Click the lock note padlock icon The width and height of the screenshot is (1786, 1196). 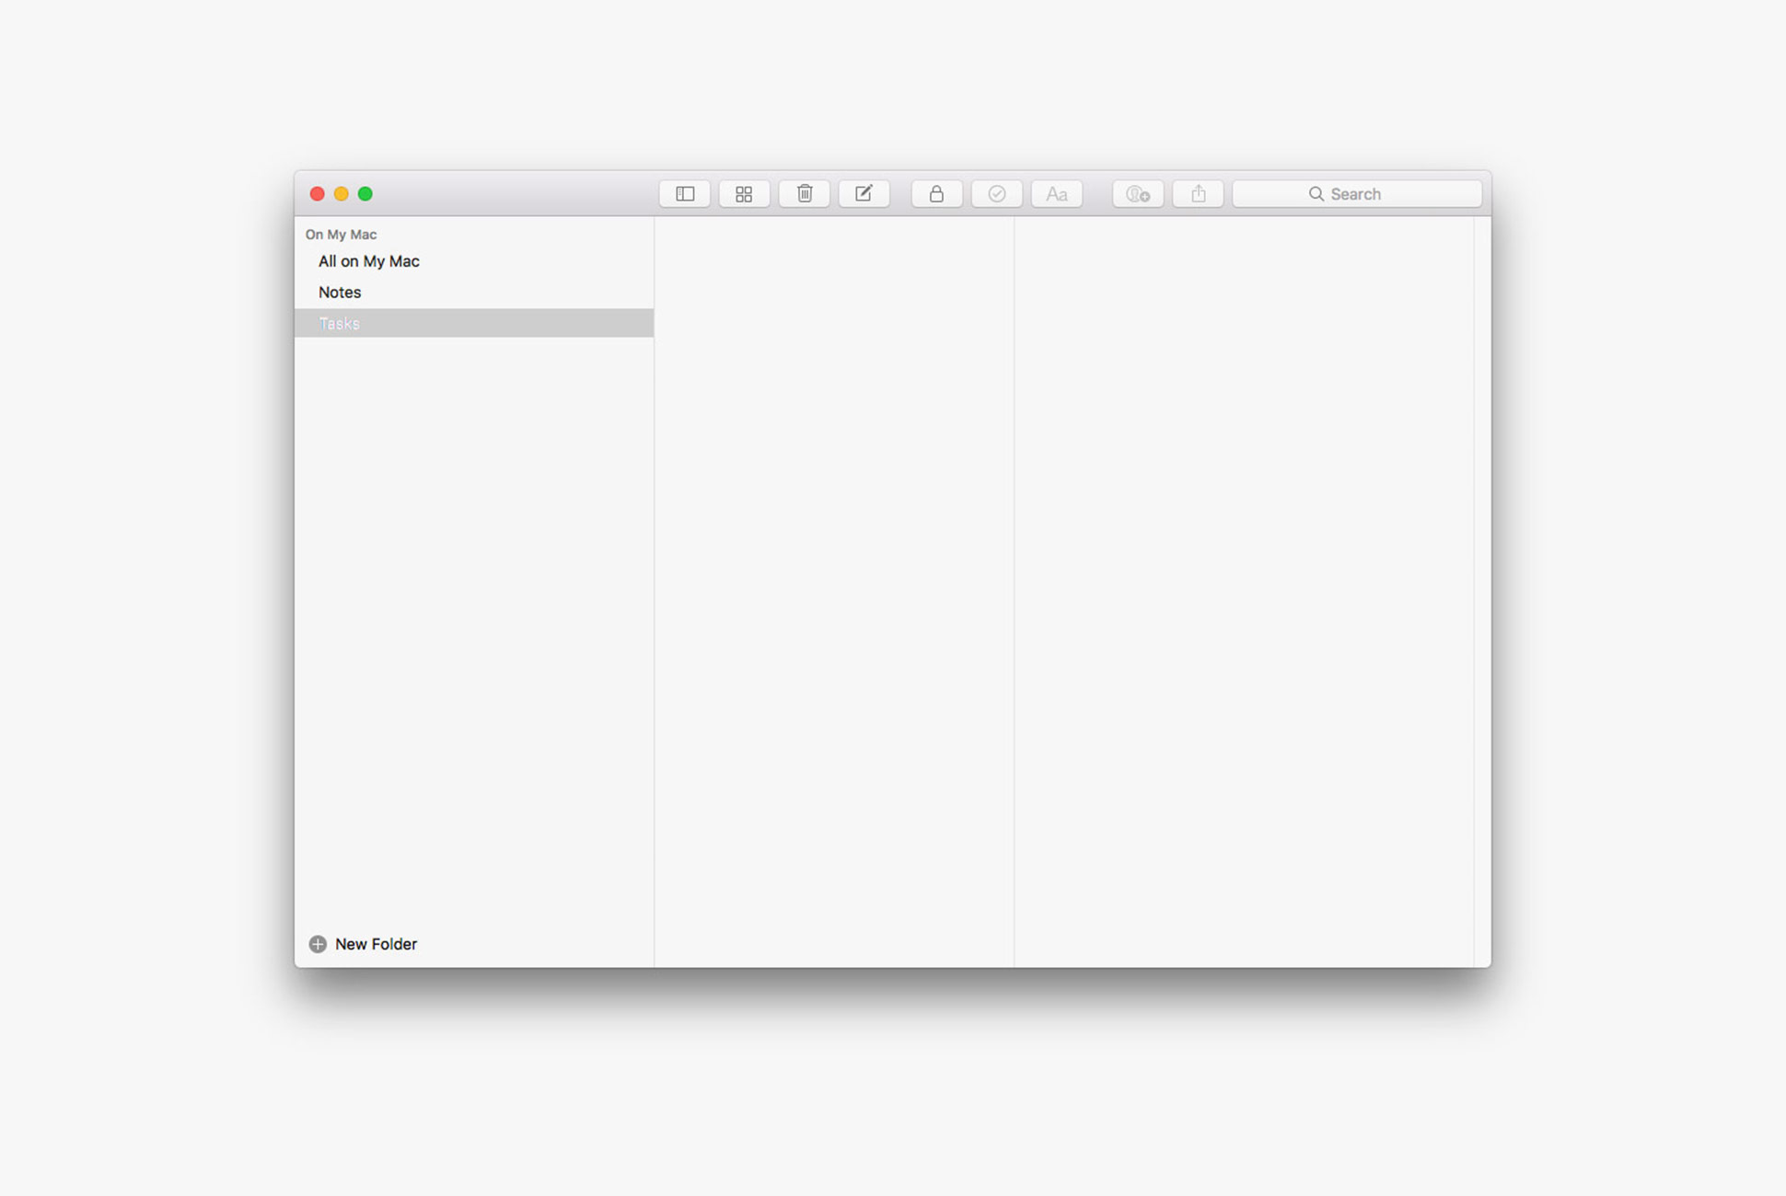936,194
